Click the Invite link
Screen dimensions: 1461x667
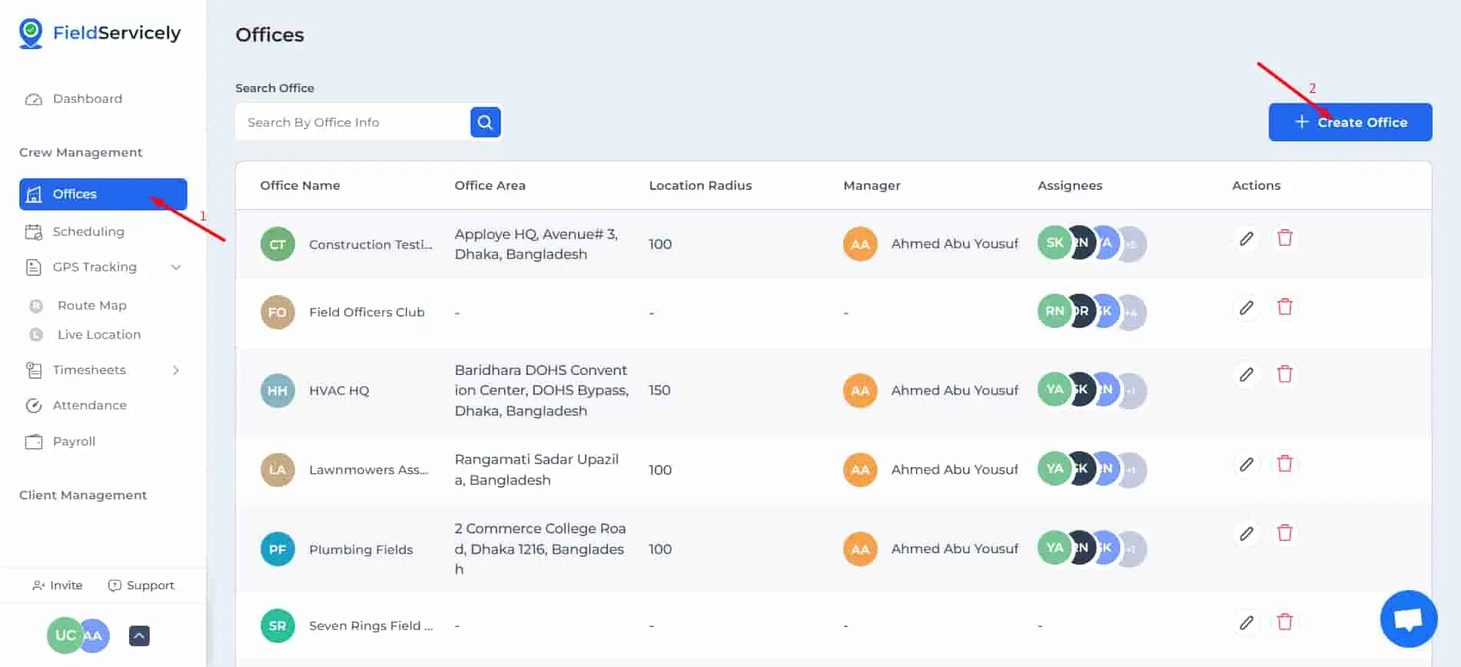coord(58,586)
